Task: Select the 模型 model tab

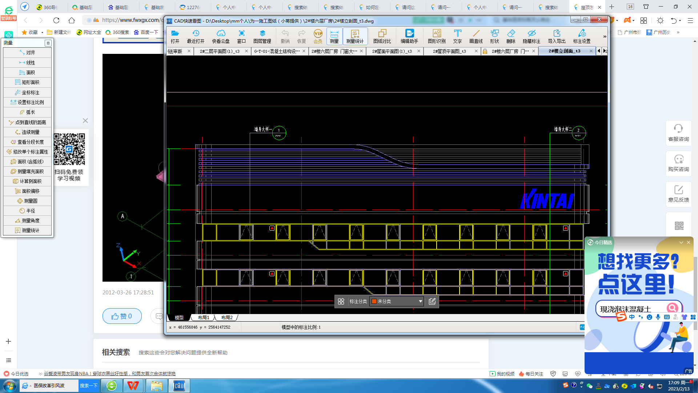Action: click(x=179, y=318)
